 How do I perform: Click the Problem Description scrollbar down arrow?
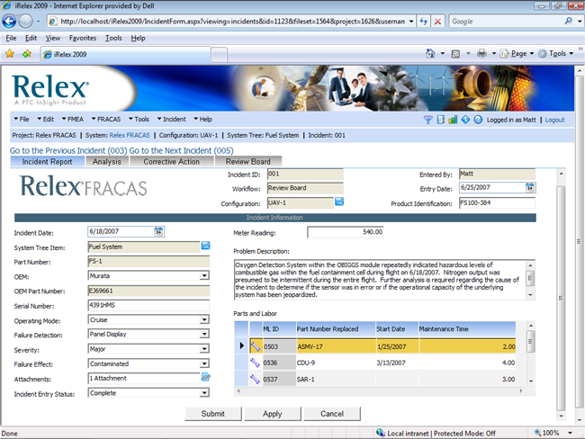coord(530,295)
